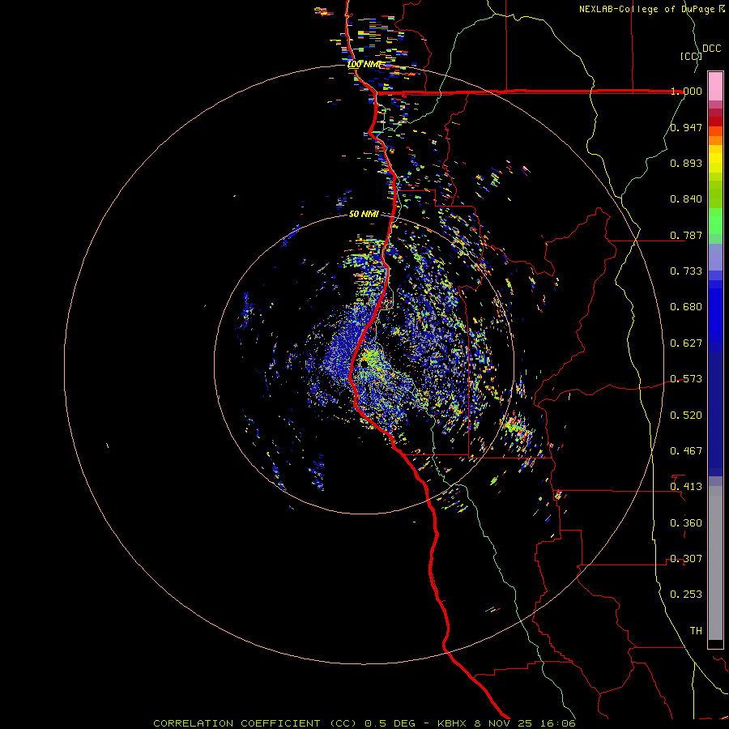Click the 50 NMI range ring label
This screenshot has width=729, height=729.
coord(364,214)
